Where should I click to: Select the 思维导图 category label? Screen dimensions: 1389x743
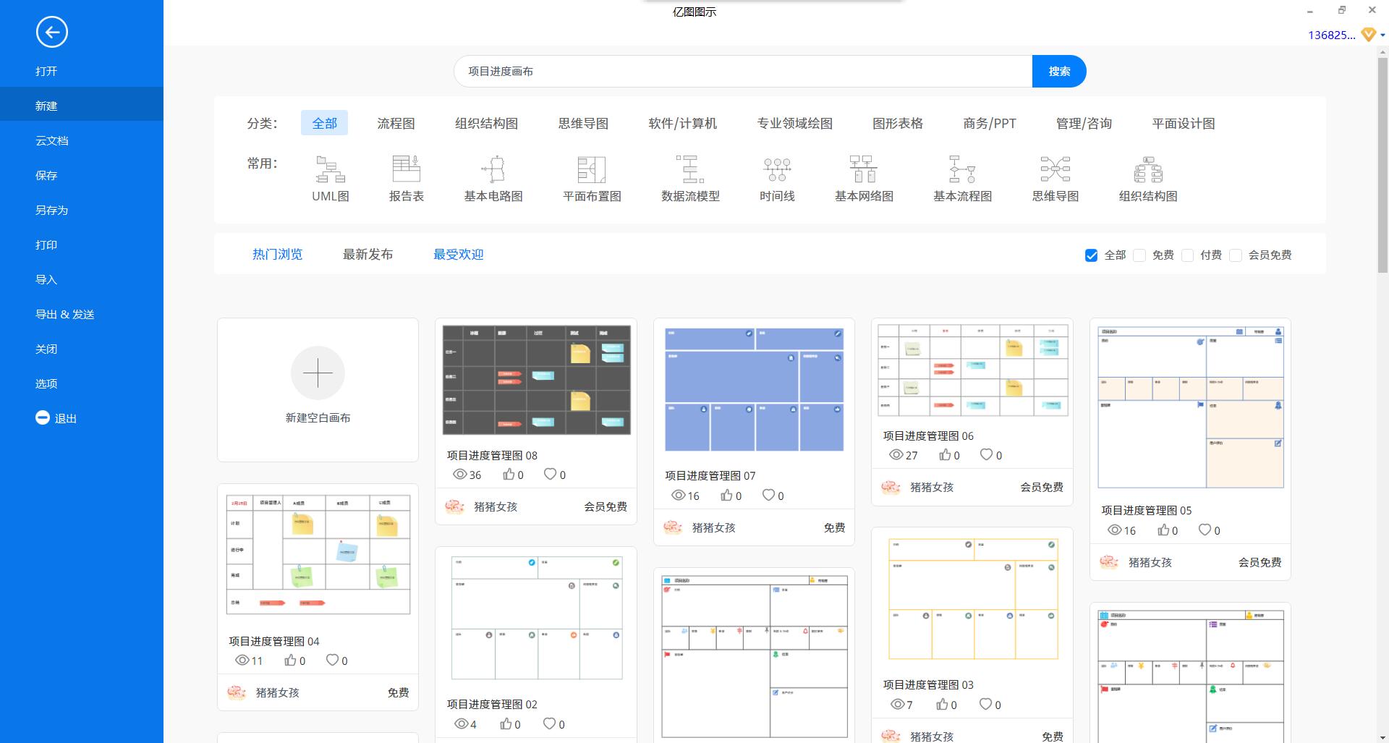[x=582, y=123]
